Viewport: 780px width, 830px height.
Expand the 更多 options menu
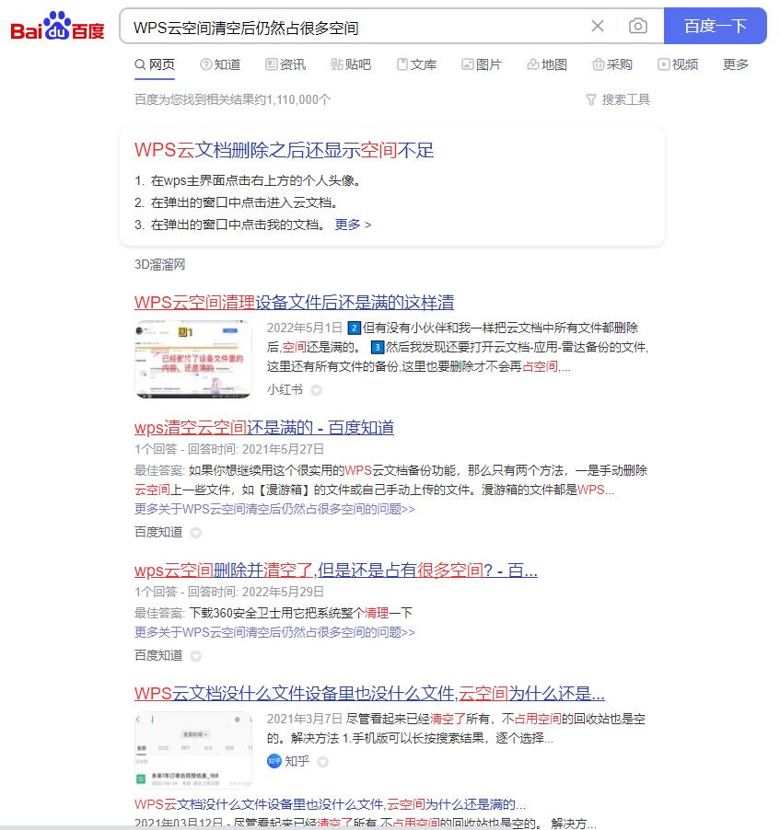tap(735, 64)
